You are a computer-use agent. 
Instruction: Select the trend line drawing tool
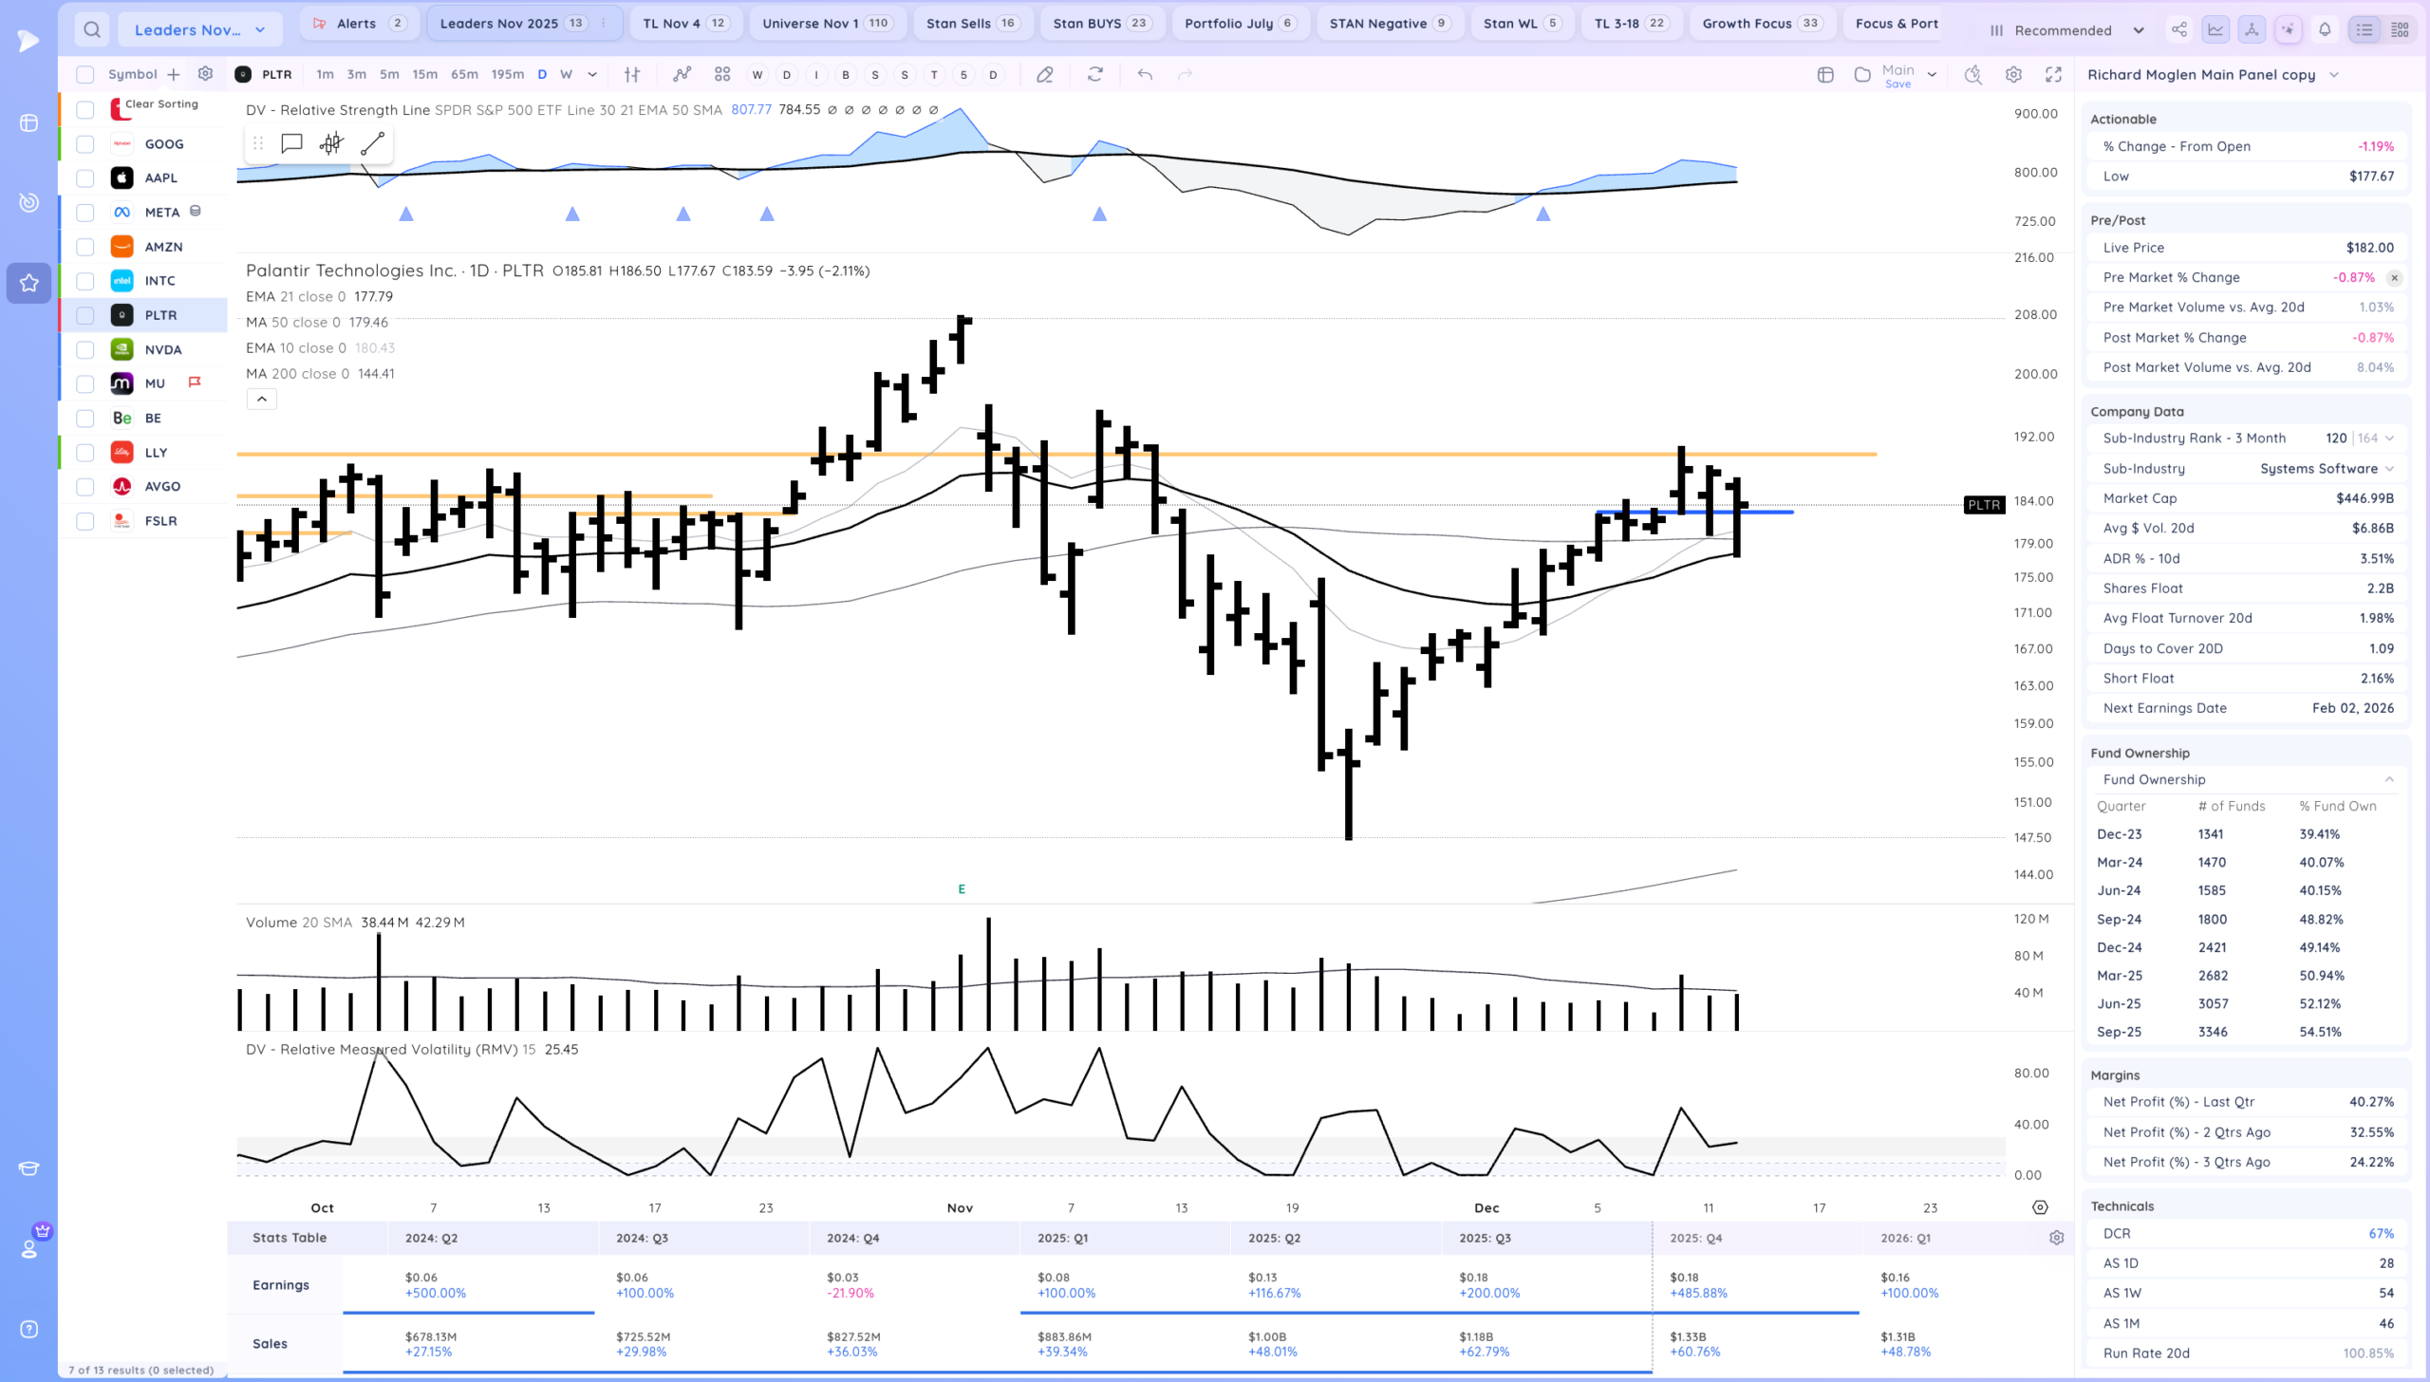[x=372, y=143]
